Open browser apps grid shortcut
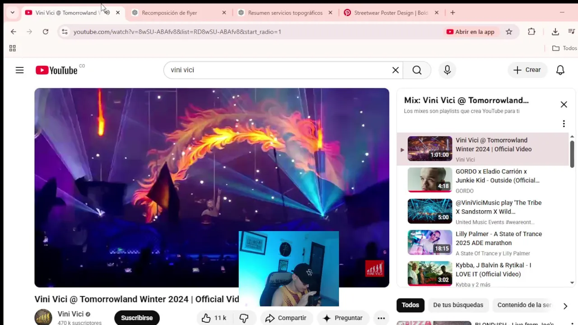The width and height of the screenshot is (578, 325). tap(13, 48)
